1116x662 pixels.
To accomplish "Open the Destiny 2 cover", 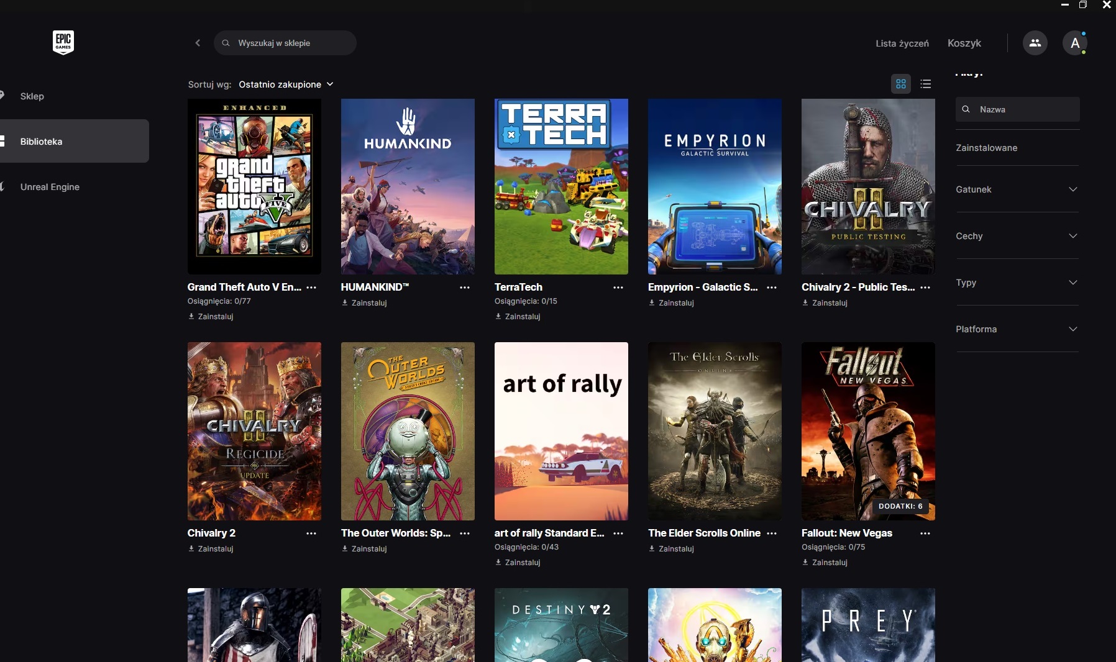I will [x=561, y=625].
